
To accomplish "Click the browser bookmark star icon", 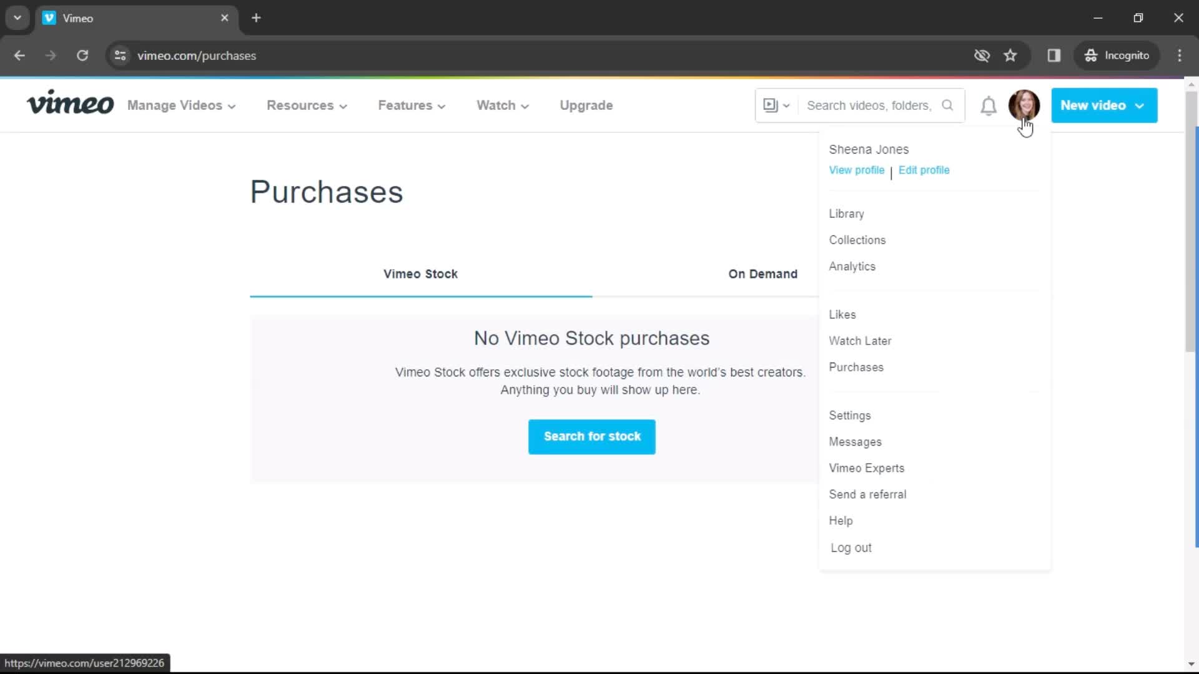I will (1011, 55).
